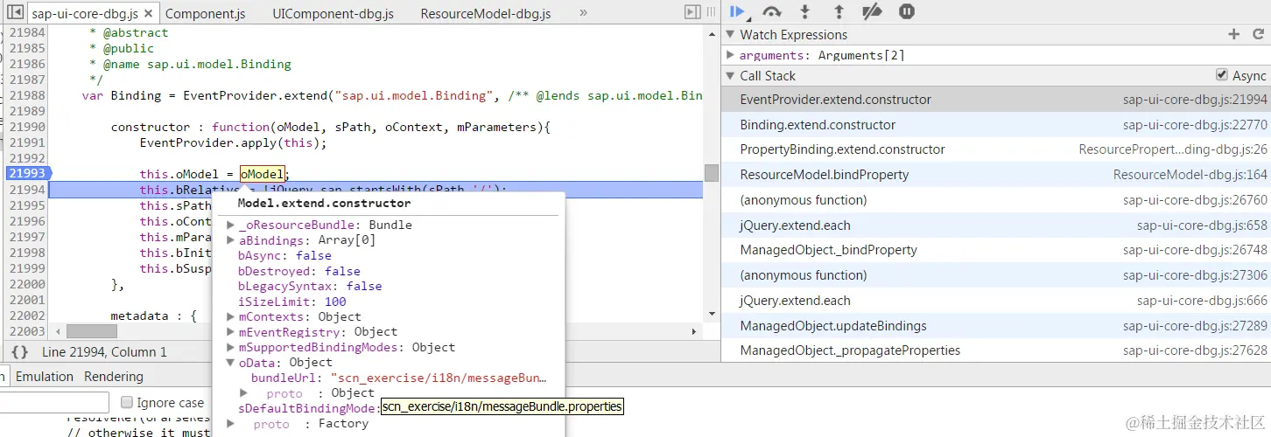The height and width of the screenshot is (437, 1271).
Task: Show the file navigator panel
Action: 15,13
